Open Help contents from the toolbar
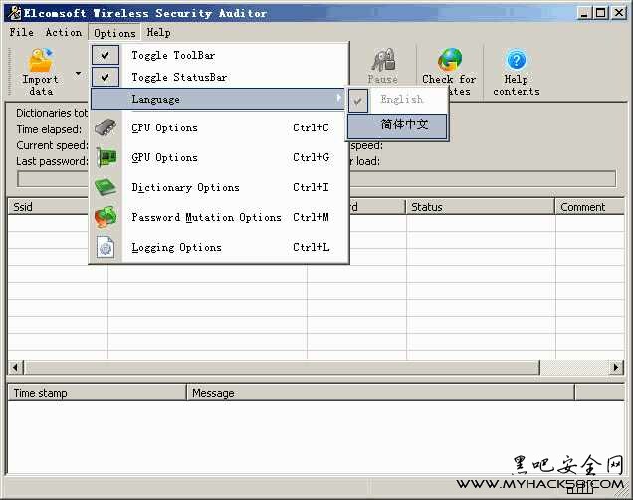 [516, 60]
